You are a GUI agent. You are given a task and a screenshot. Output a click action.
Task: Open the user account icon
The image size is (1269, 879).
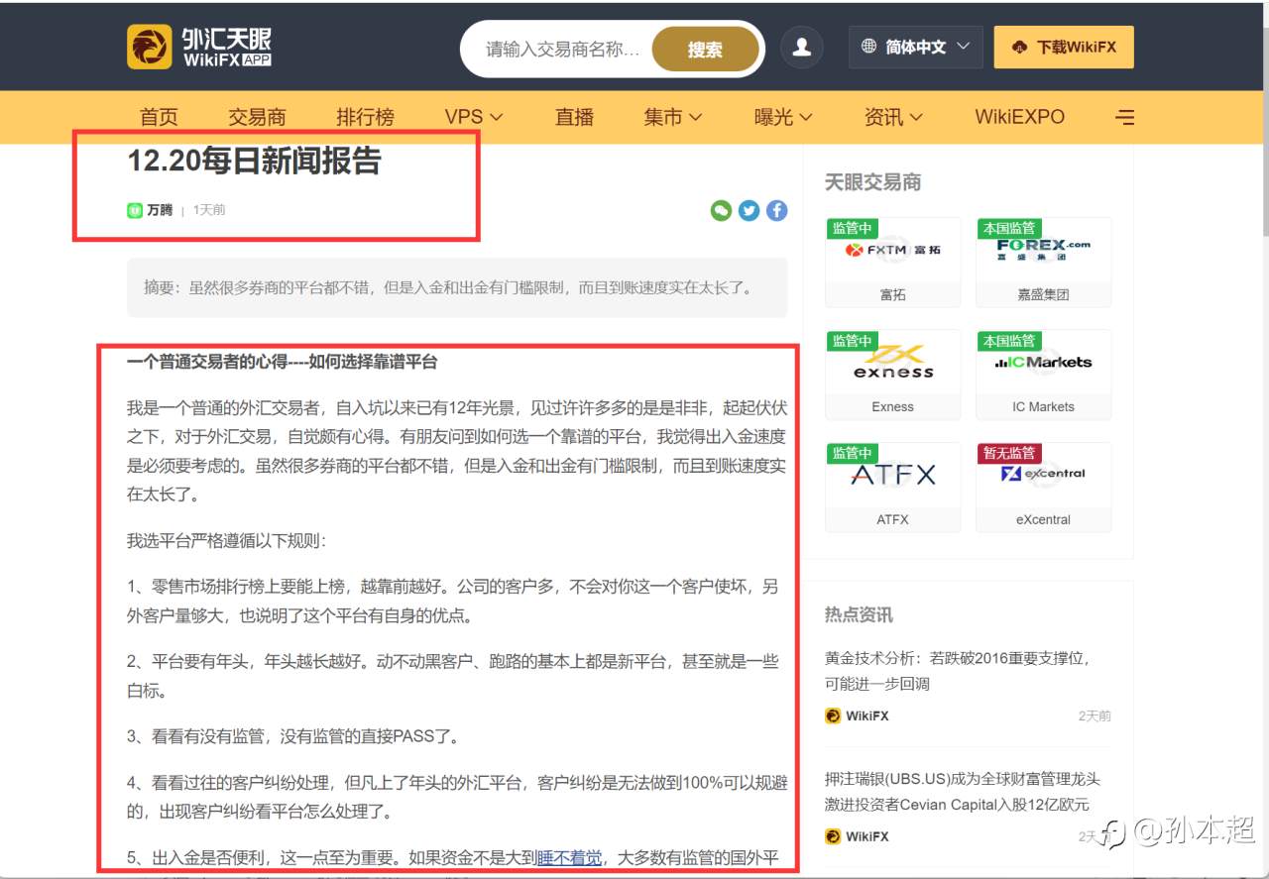click(801, 47)
